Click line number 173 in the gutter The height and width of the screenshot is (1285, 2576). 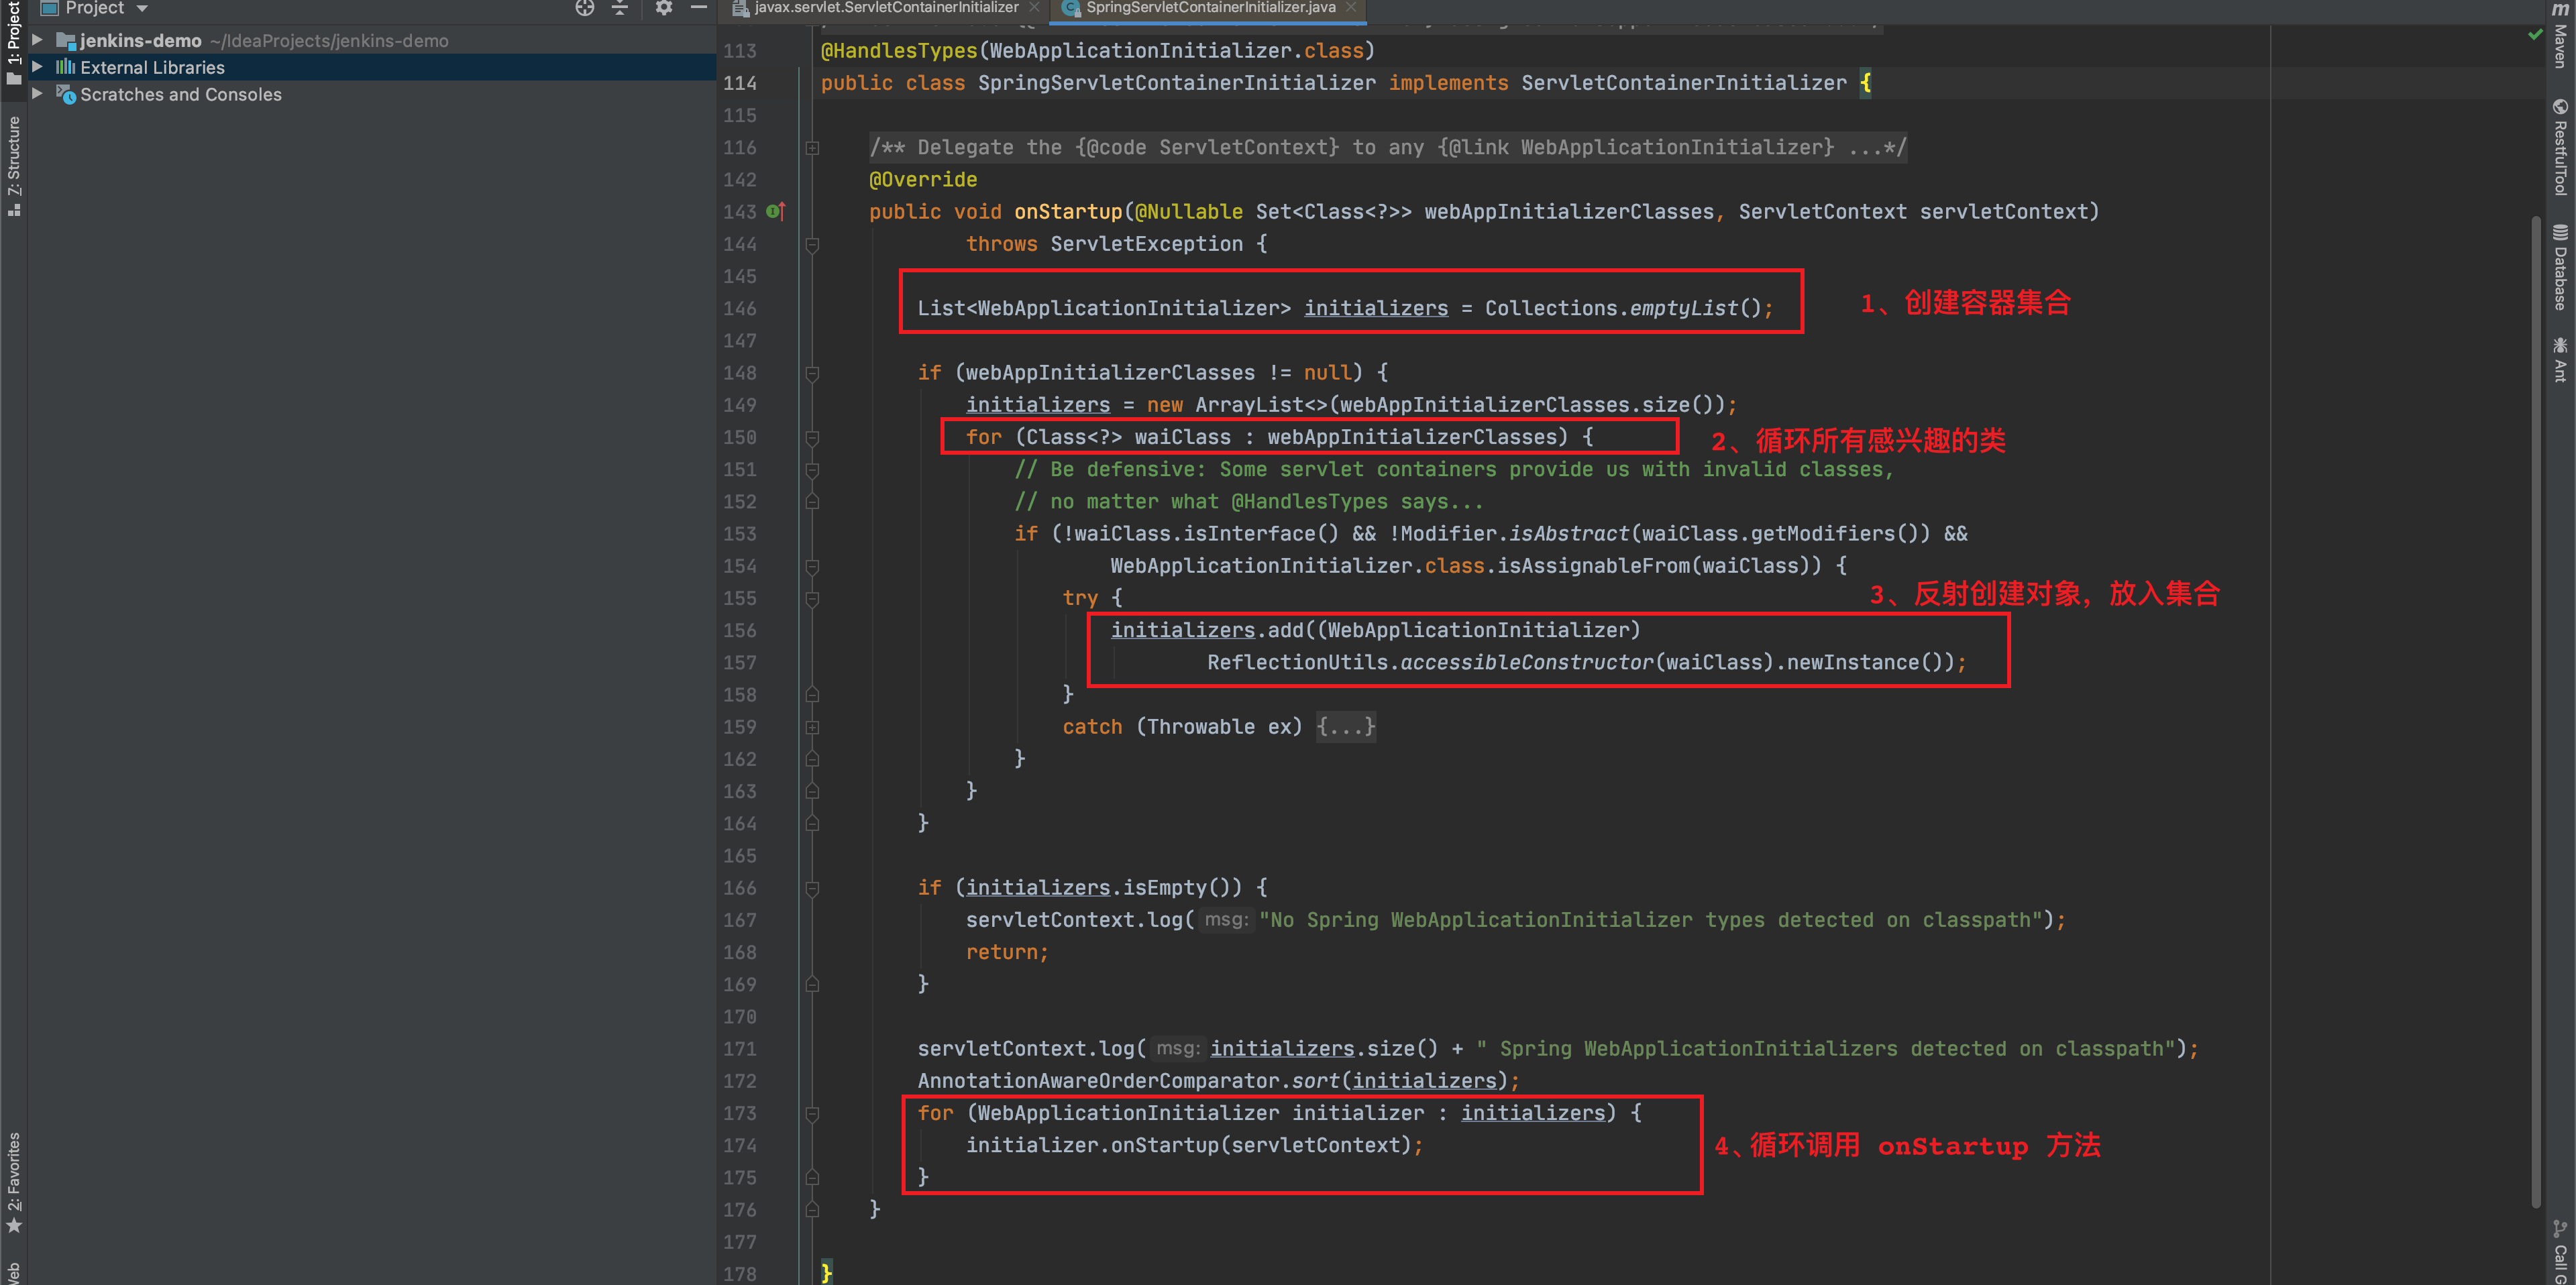coord(740,1113)
